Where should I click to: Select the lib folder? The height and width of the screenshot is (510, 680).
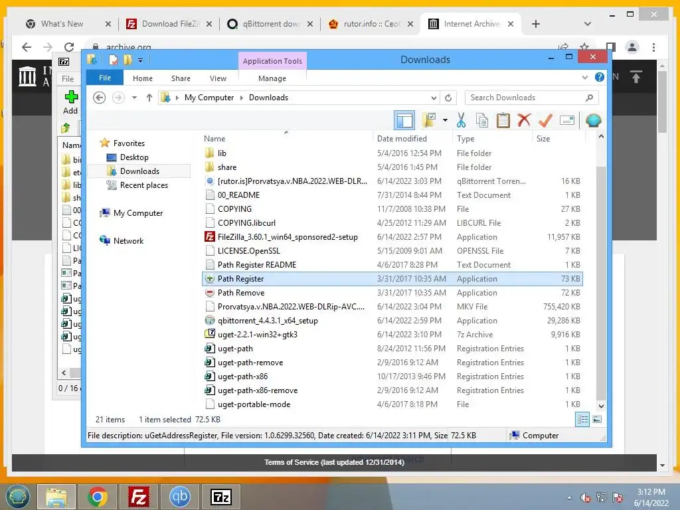pos(392,153)
